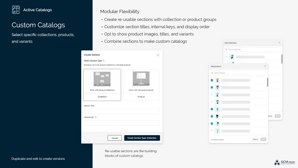Uncheck the second product row checkbox
298x168 pixels.
(212, 87)
